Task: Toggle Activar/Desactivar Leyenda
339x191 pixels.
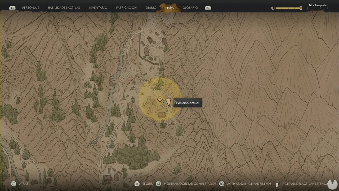Action: [305, 184]
